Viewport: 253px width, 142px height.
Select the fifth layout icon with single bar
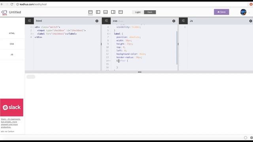tap(121, 12)
